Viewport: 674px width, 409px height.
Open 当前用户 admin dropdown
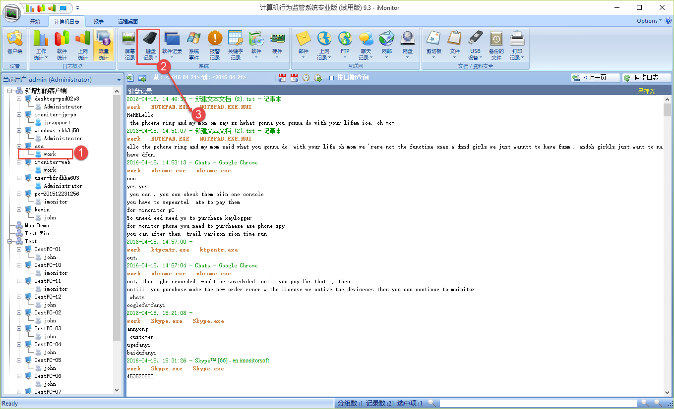pos(119,80)
